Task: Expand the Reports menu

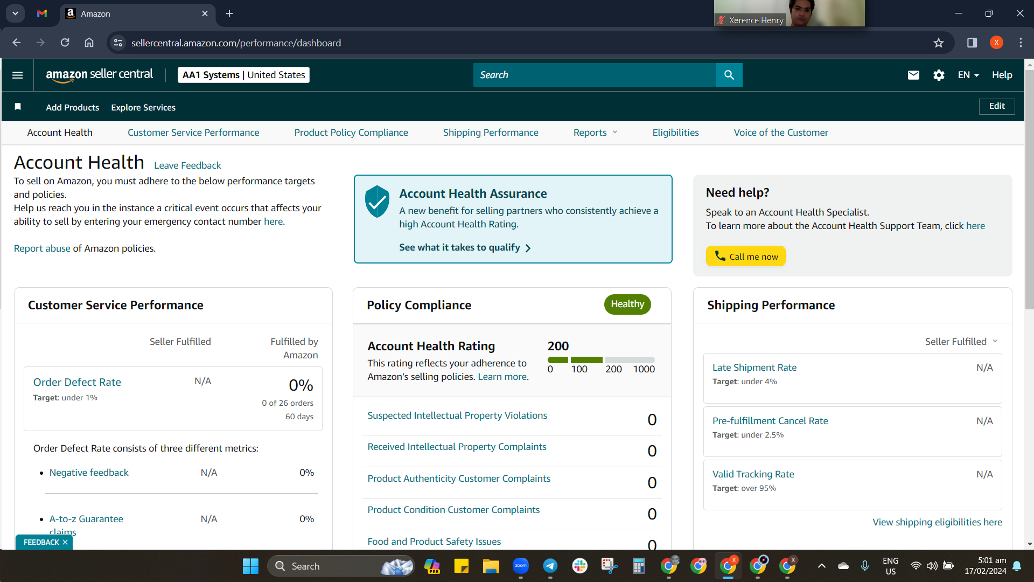Action: click(x=595, y=133)
